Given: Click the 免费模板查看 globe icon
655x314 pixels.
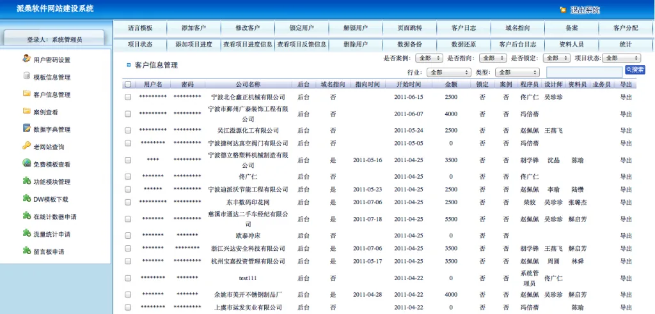Looking at the screenshot, I should tap(27, 163).
